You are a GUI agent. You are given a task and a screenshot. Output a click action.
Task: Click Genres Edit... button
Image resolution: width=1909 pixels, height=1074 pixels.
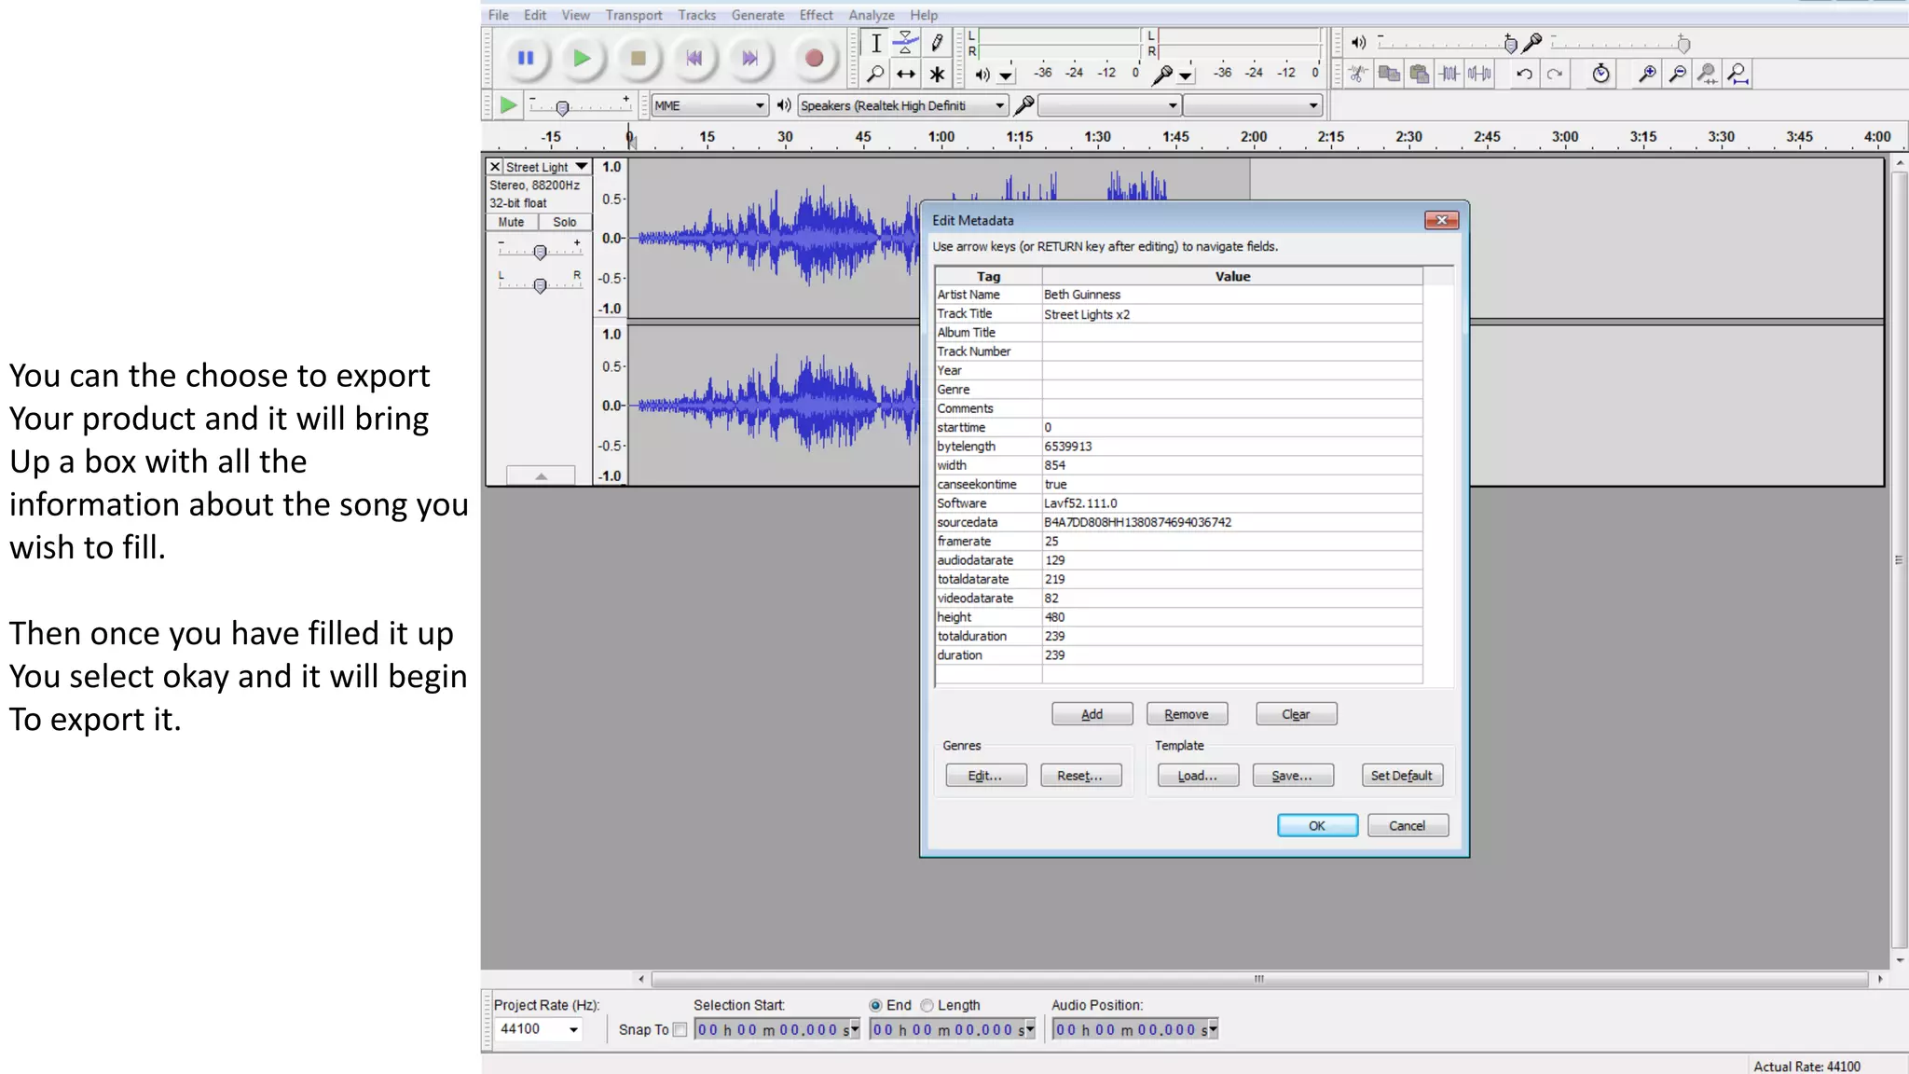tap(986, 776)
